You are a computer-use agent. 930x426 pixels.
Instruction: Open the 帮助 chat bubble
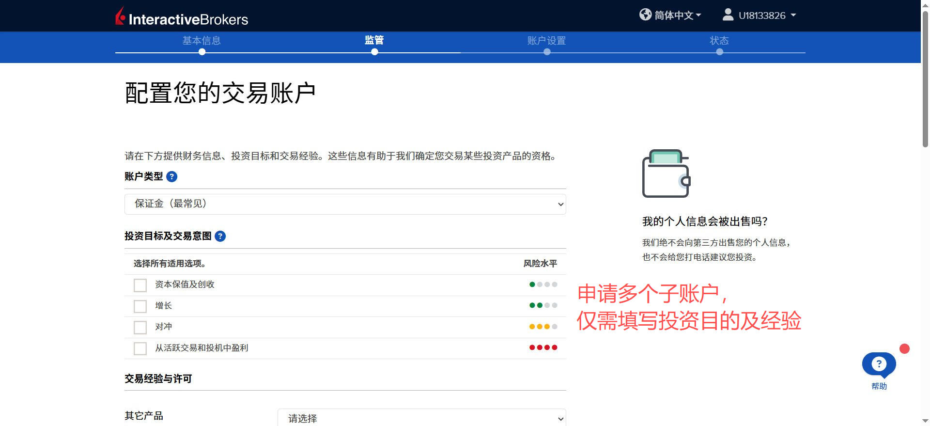click(879, 365)
